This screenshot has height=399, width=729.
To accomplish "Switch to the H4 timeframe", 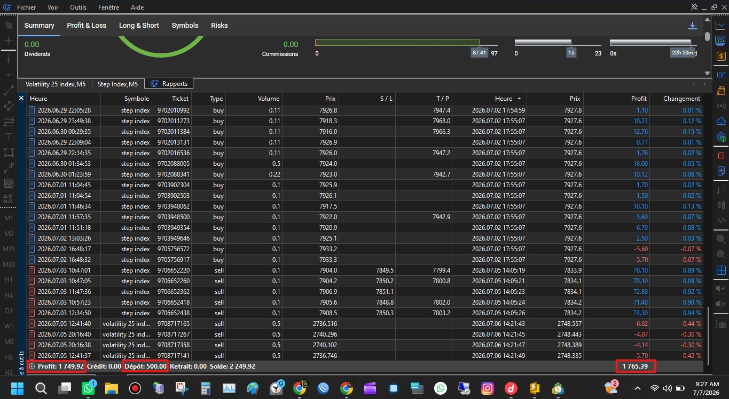I will pos(9,295).
